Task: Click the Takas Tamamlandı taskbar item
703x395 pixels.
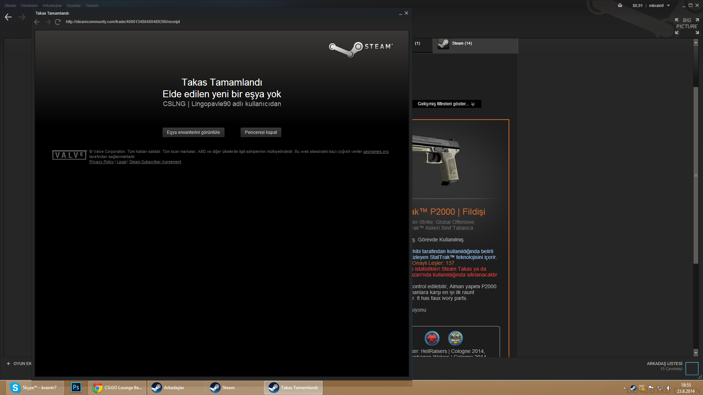Action: pyautogui.click(x=293, y=387)
